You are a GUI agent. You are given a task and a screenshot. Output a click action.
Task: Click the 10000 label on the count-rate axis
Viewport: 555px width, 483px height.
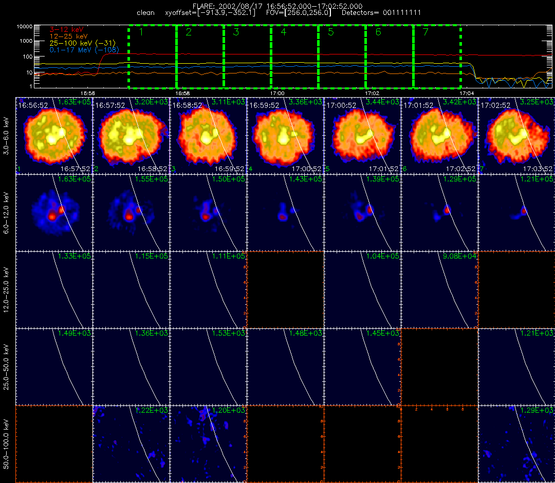tap(25, 27)
